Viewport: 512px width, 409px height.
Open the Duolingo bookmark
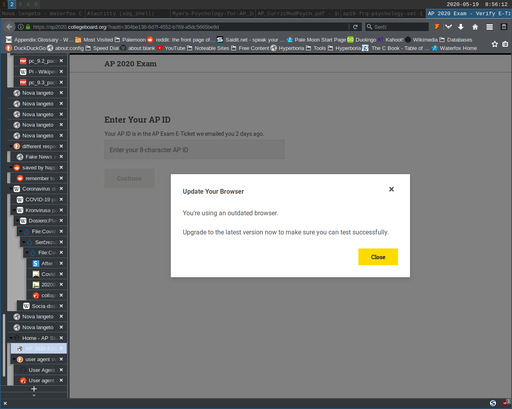362,40
